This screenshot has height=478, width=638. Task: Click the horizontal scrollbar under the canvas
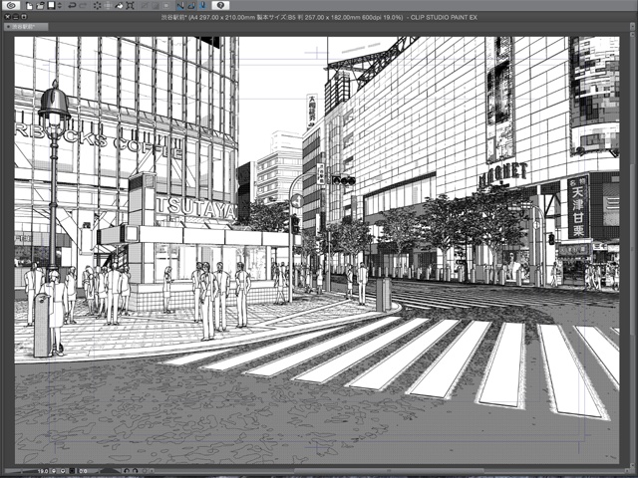(391, 471)
